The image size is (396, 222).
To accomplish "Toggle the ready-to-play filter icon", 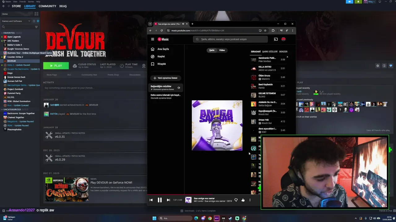I will point(38,21).
